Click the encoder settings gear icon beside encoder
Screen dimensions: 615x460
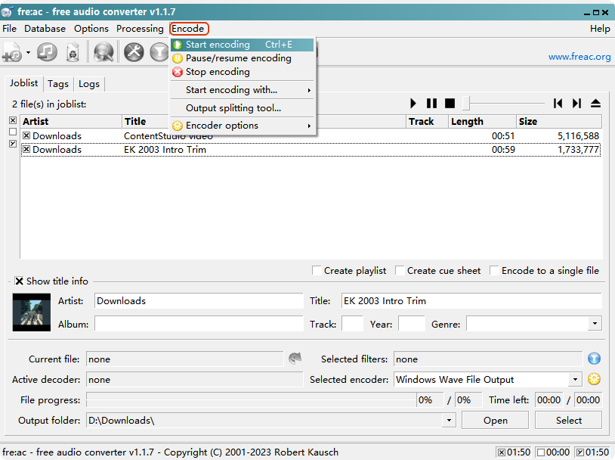[594, 380]
